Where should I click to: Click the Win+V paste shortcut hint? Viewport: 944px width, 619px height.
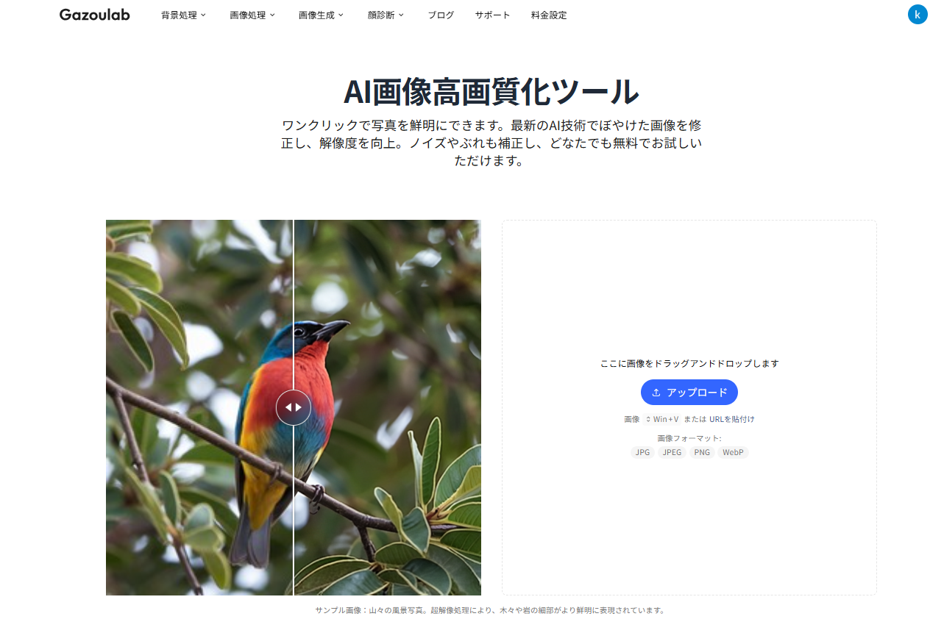(662, 419)
